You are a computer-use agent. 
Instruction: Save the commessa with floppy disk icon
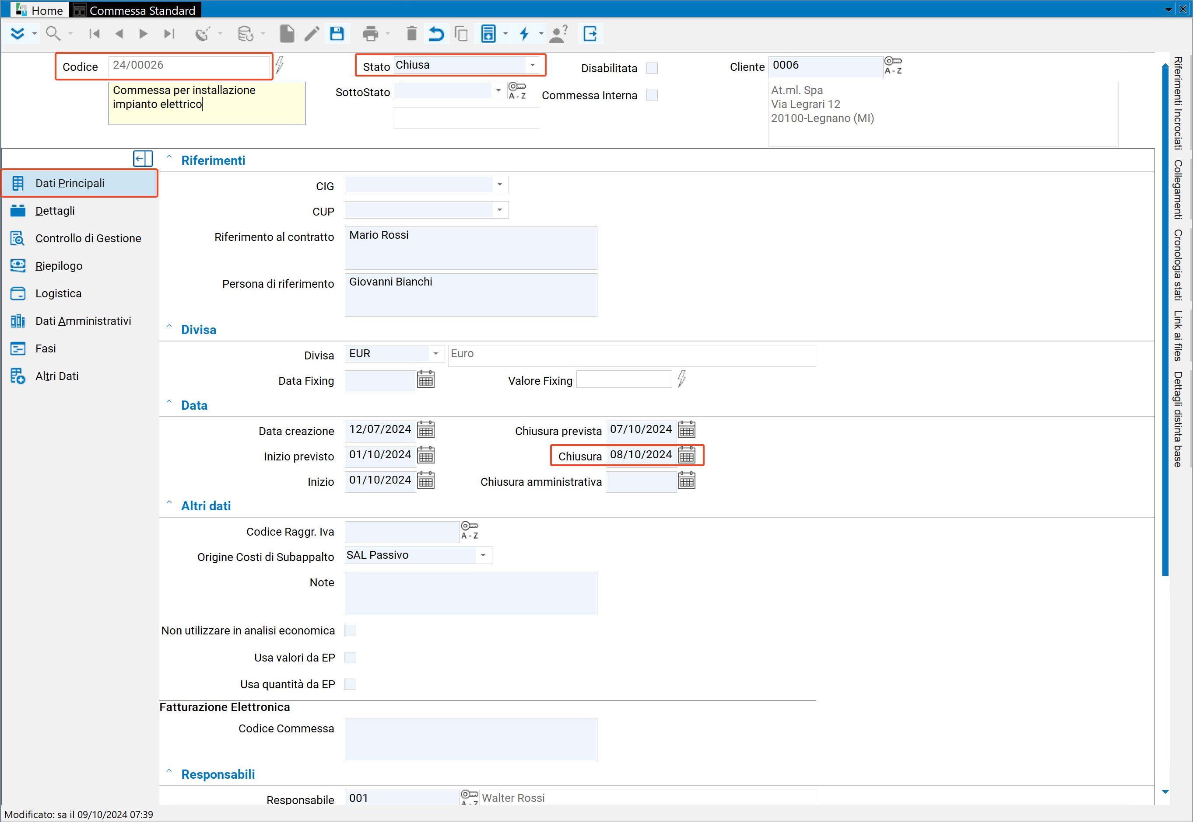[337, 34]
